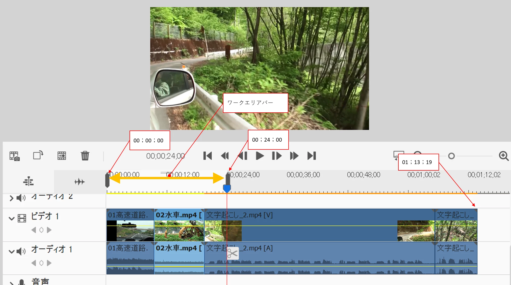Collapse the オーディオ 1 track

[11, 251]
